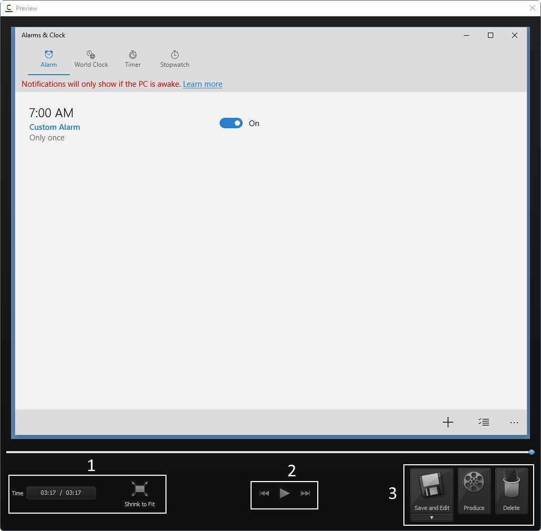
Task: Click the Preview app icon in the title bar
Action: tap(8, 8)
